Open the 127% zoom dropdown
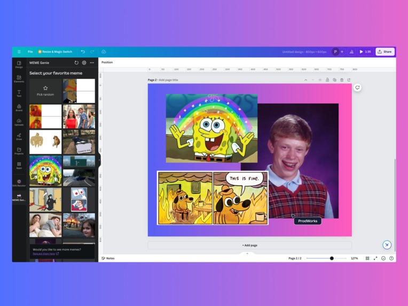Viewport: 408px width, 306px height. coord(355,258)
